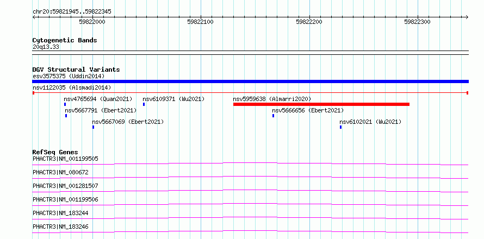Viewport: 484px width, 239px height.
Task: Click ruler position 59822000
Action: 92,22
